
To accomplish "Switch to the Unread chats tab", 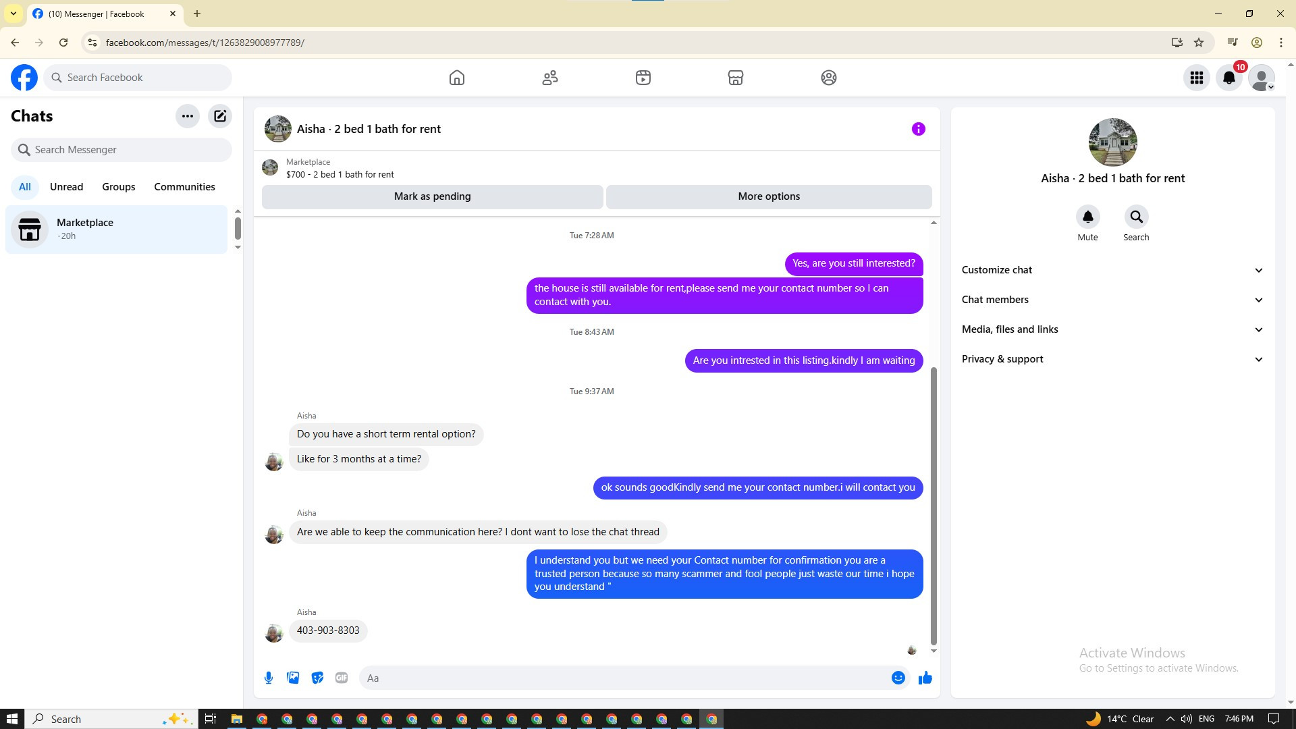I will (66, 187).
